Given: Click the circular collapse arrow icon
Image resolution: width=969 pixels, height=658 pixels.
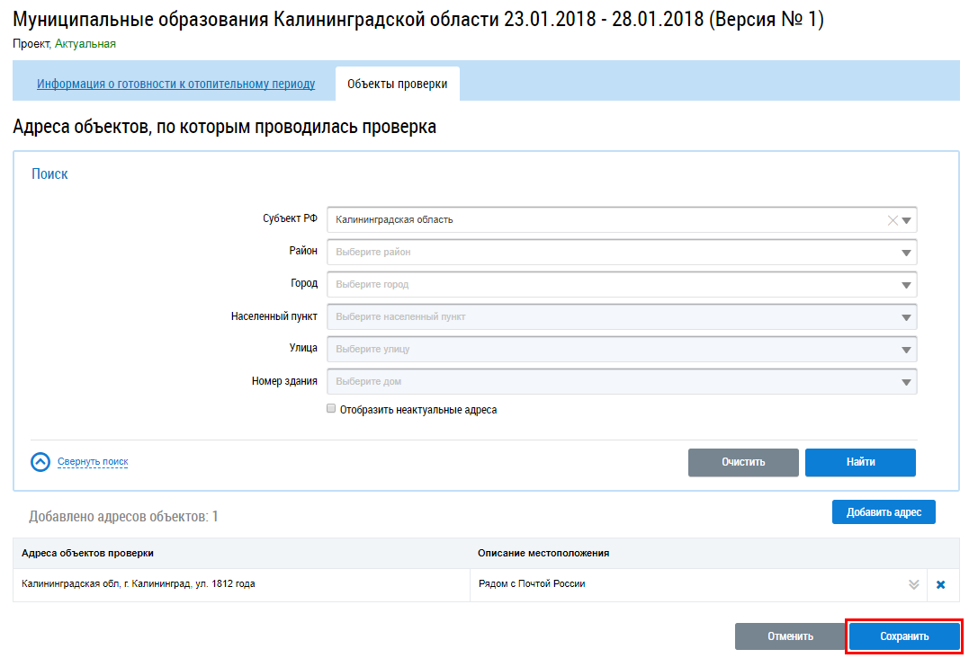Looking at the screenshot, I should [40, 462].
